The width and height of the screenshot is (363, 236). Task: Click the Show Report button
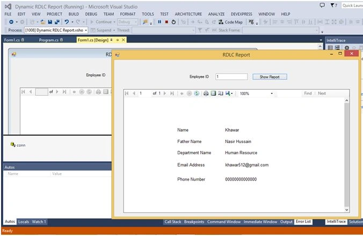pyautogui.click(x=270, y=77)
